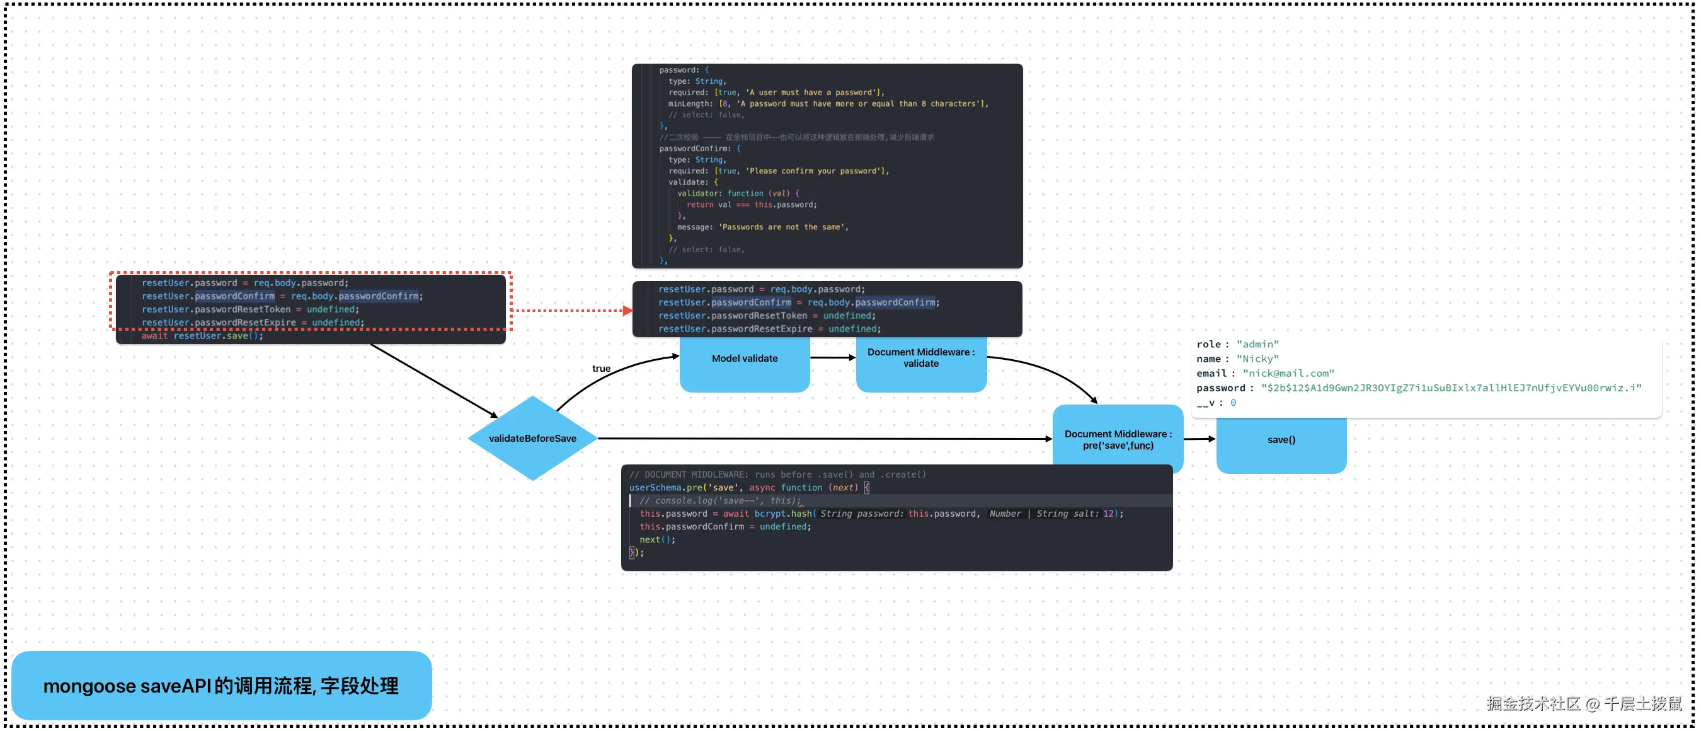
Task: Select the password schema code screenshot
Action: click(827, 165)
